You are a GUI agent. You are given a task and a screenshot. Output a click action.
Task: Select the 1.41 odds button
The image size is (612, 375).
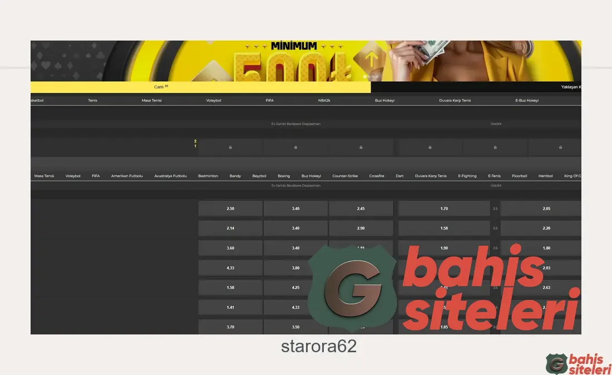tap(230, 307)
